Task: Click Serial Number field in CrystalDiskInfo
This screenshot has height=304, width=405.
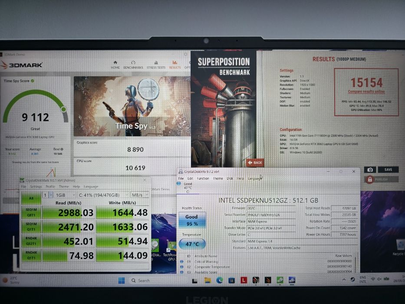Action: [x=271, y=215]
